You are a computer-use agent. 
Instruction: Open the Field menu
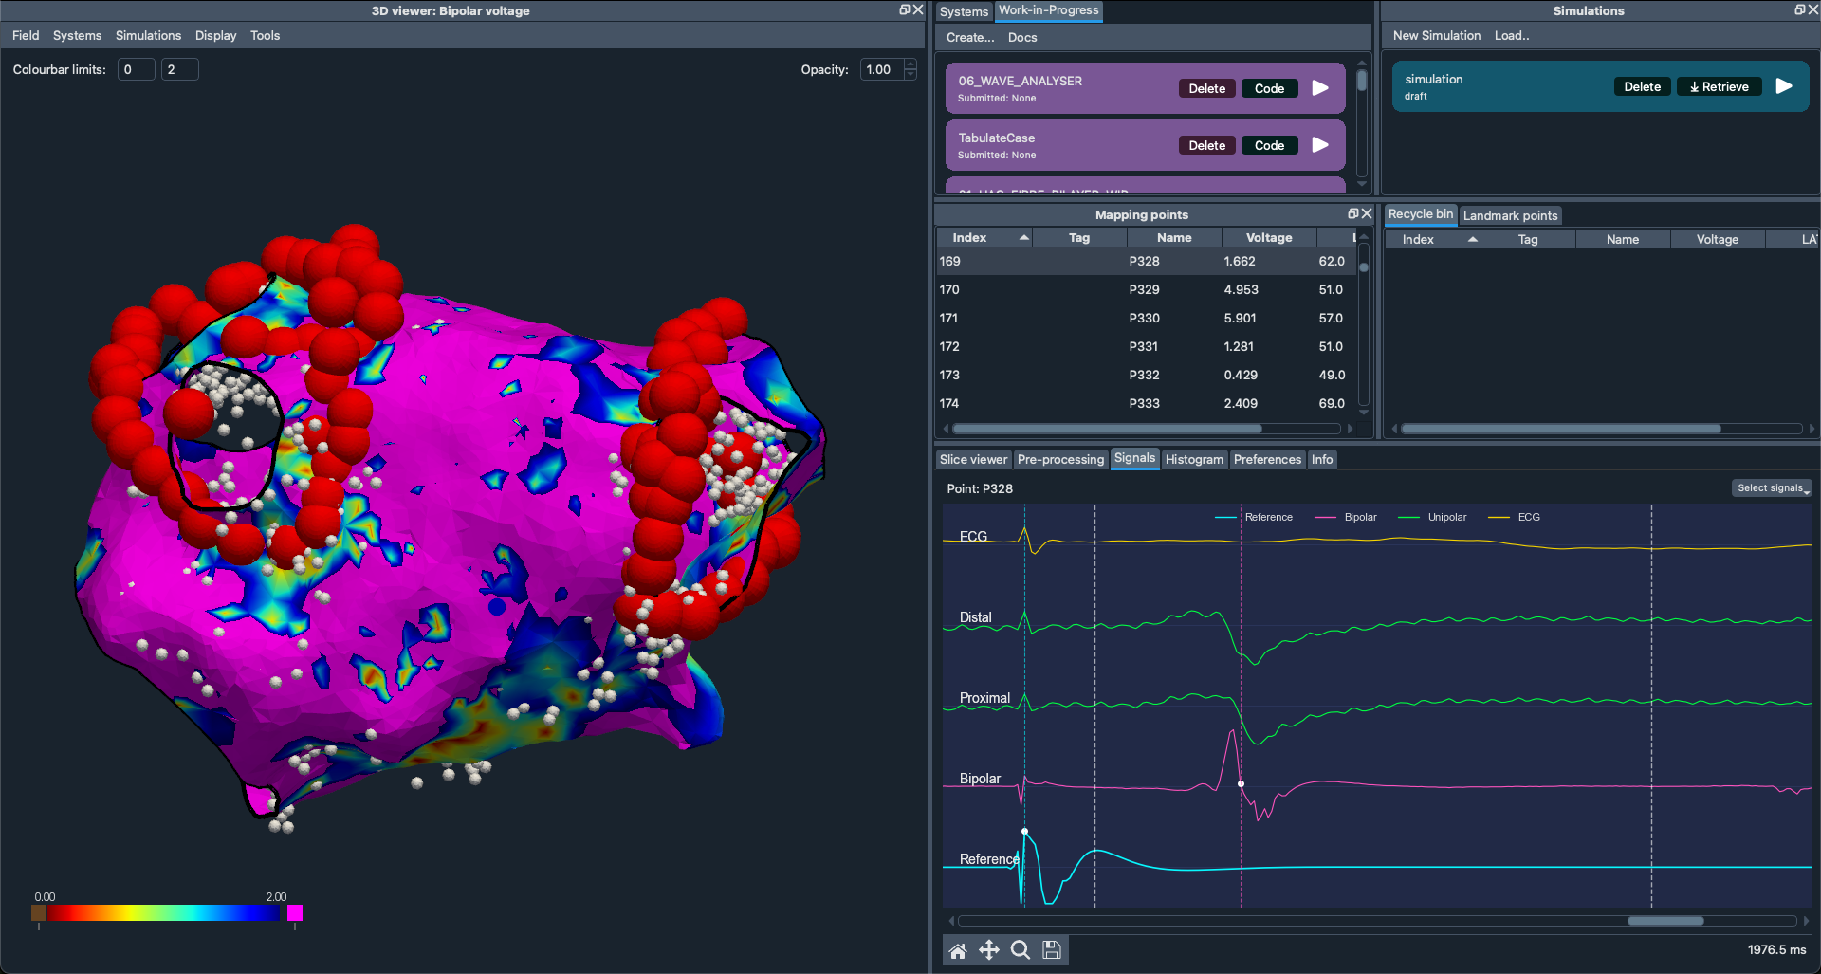[x=26, y=36]
